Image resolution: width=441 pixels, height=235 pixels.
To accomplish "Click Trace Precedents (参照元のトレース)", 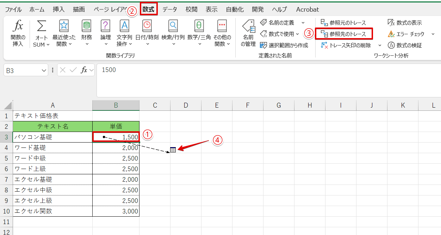I will (x=343, y=23).
